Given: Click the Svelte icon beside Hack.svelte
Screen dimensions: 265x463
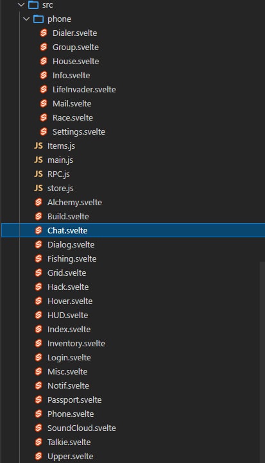Looking at the screenshot, I should 38,287.
